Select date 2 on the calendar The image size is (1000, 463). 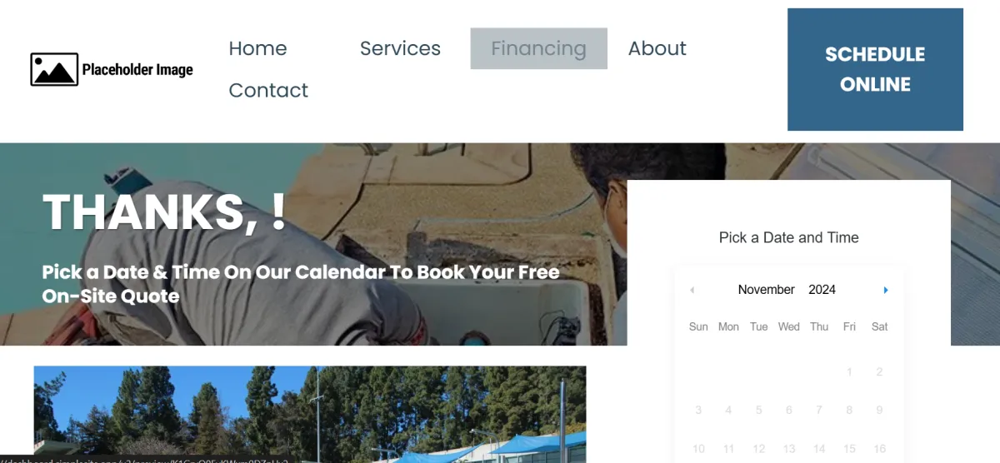[x=879, y=372]
